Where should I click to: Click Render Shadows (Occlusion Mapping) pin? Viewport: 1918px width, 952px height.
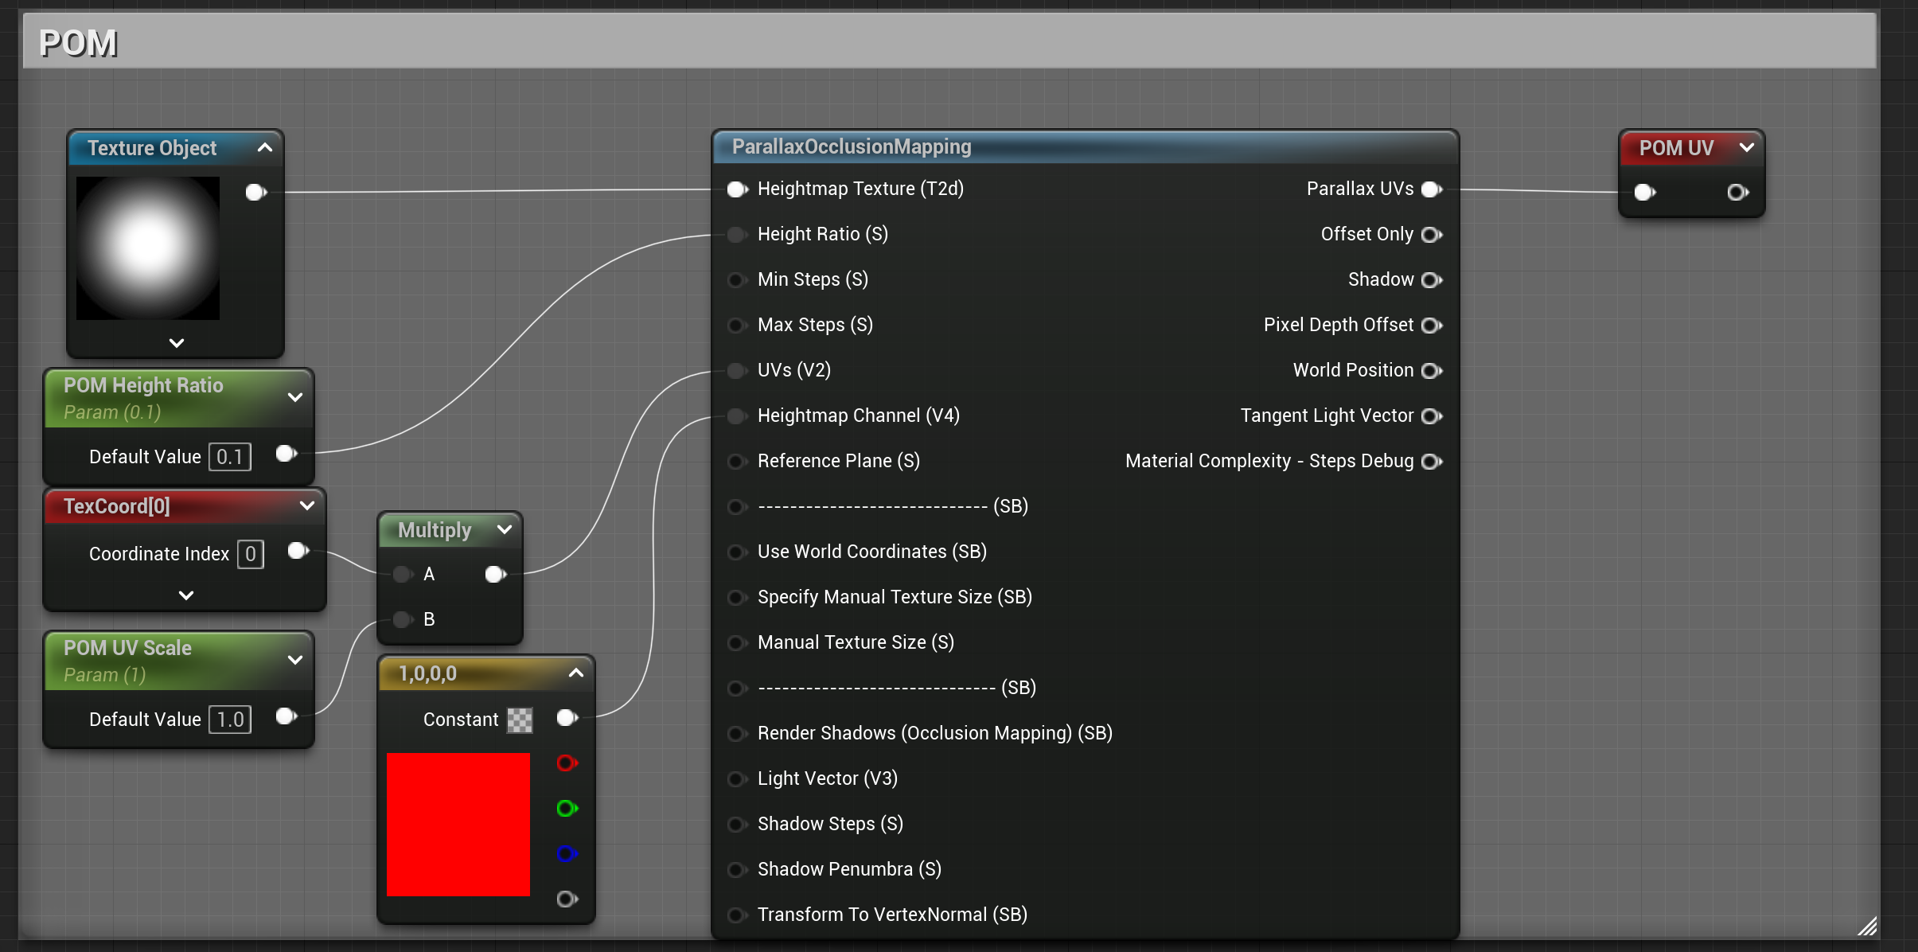click(x=738, y=734)
